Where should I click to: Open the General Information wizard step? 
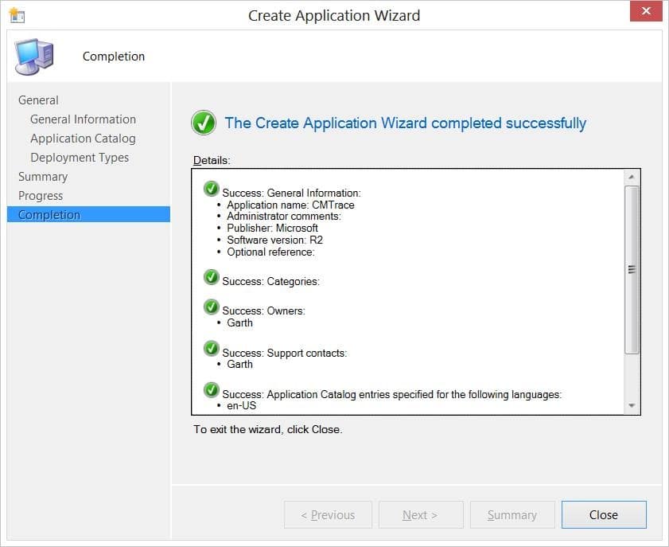[x=83, y=119]
